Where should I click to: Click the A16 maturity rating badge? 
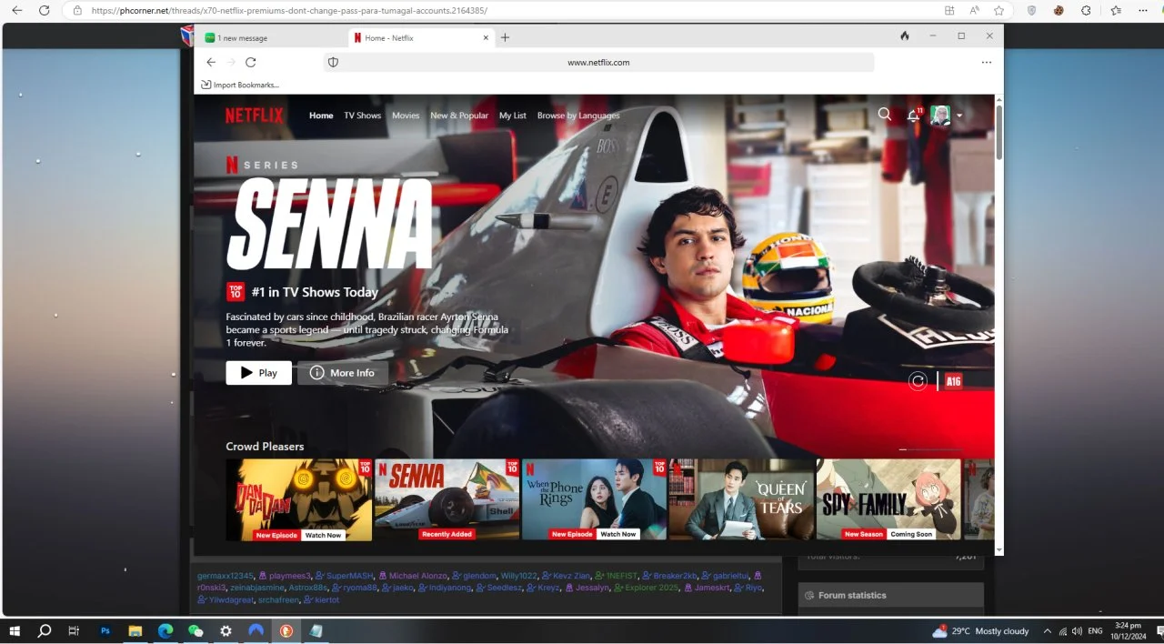[954, 381]
